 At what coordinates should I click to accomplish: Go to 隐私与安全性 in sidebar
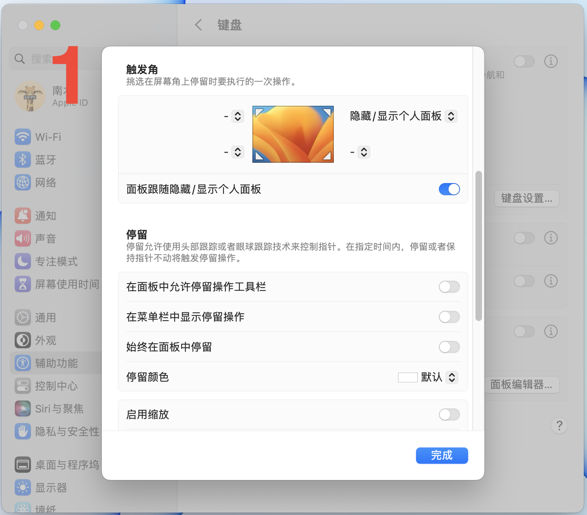pyautogui.click(x=56, y=431)
